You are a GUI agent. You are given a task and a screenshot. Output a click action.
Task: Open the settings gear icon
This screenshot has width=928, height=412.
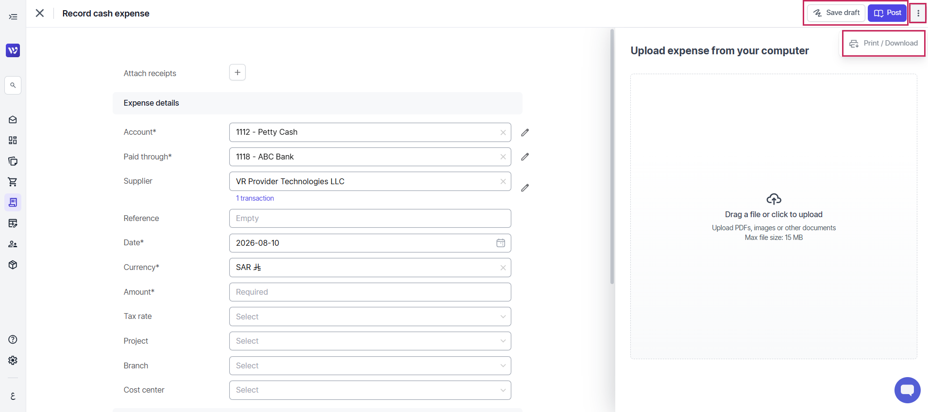(x=13, y=361)
